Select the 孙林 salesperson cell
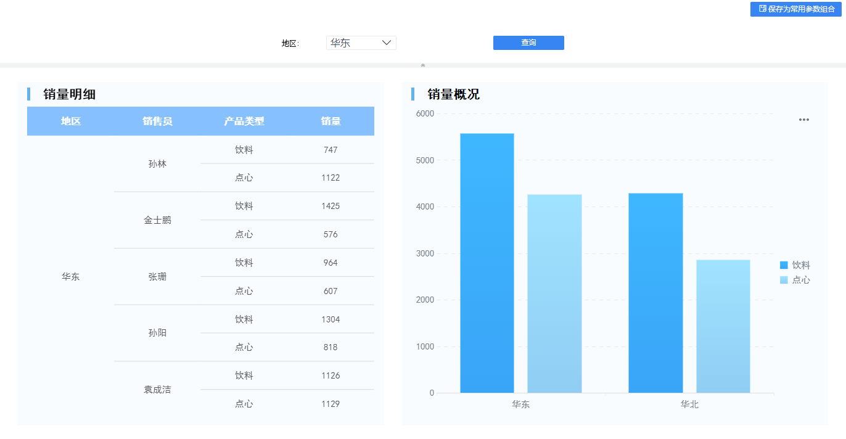846x439 pixels. pyautogui.click(x=157, y=164)
